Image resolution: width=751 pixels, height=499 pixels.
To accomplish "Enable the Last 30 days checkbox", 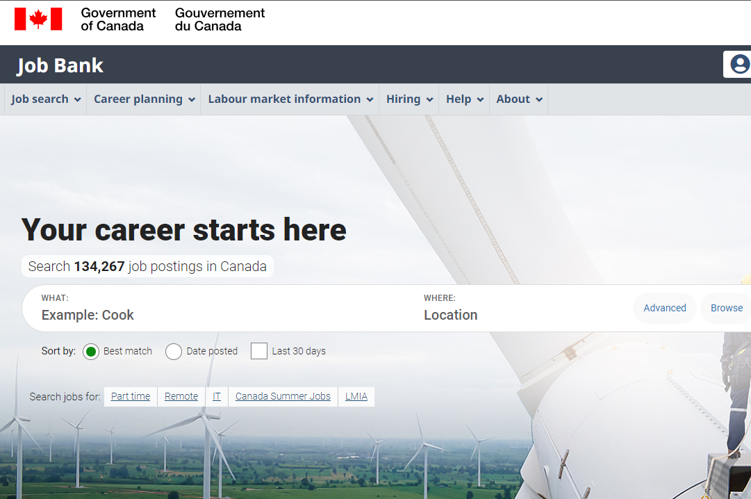I will click(259, 351).
